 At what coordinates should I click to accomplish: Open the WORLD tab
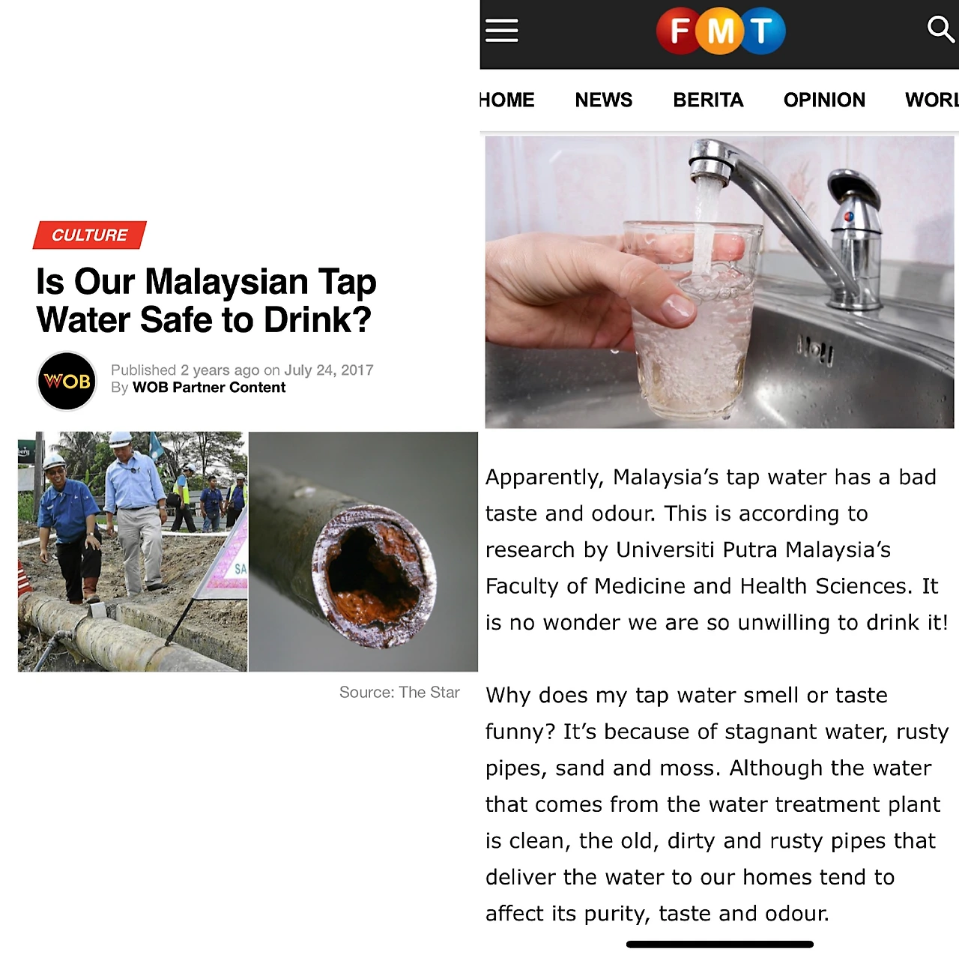coord(931,100)
